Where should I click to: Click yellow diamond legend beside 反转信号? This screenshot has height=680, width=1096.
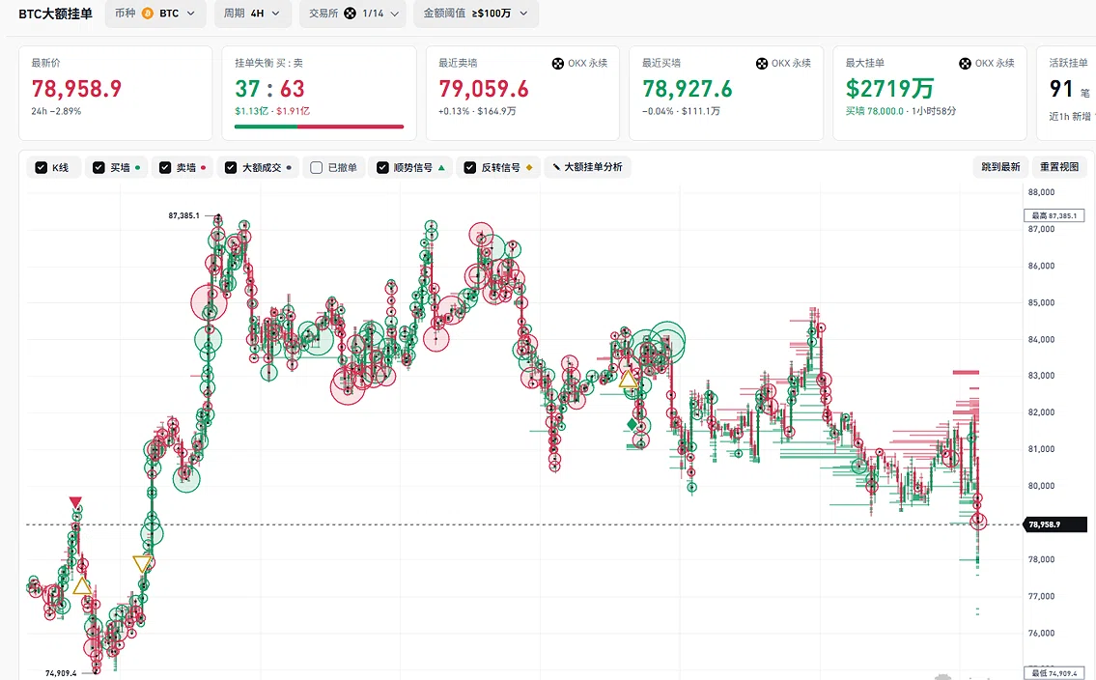pos(529,168)
